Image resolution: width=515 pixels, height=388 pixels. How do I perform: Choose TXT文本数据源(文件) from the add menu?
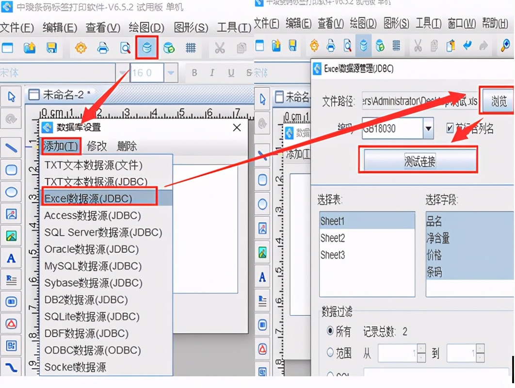point(106,165)
